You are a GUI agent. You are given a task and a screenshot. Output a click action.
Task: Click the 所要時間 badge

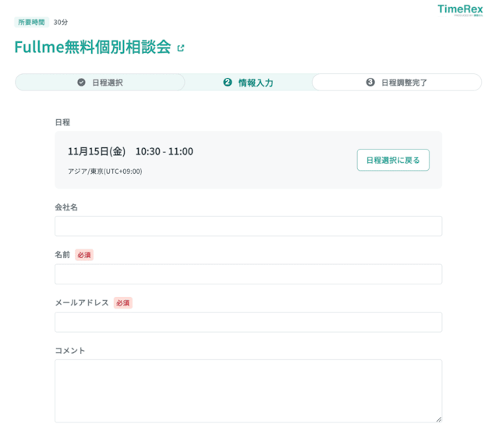(31, 23)
